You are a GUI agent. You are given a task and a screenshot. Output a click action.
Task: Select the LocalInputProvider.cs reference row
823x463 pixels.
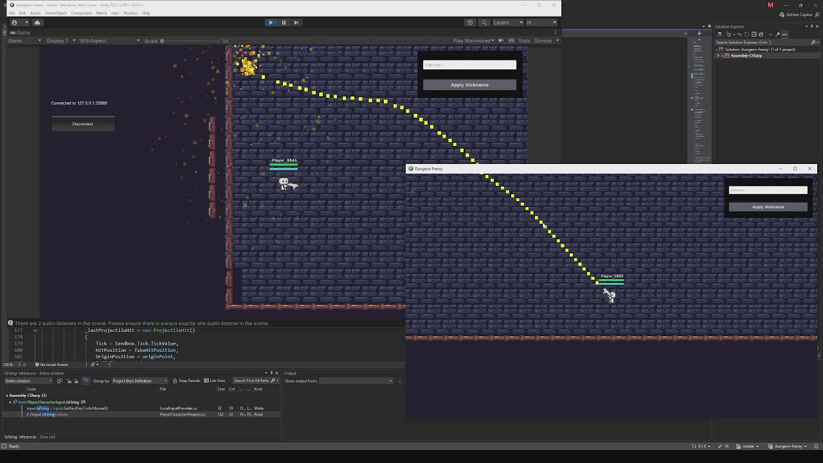(x=141, y=408)
